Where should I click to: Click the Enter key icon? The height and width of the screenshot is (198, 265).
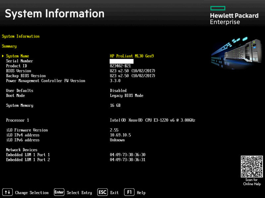point(59,192)
